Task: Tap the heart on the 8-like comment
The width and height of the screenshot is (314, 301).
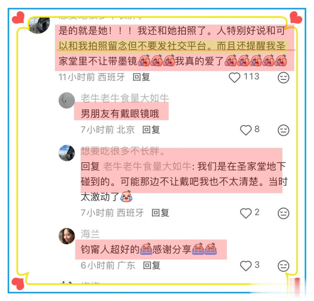Action: click(x=246, y=130)
